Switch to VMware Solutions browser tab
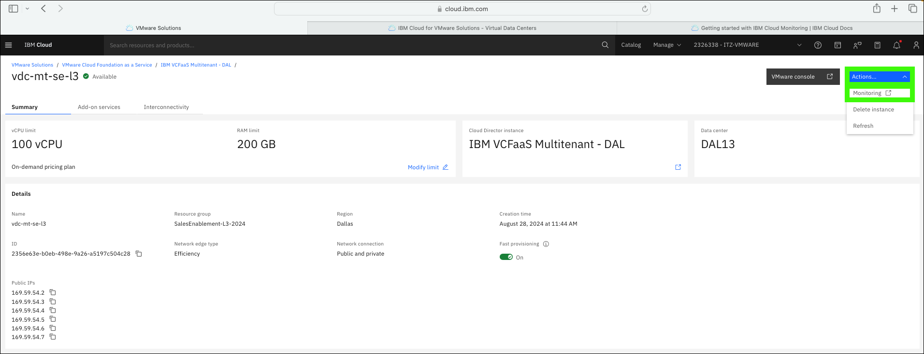 coord(154,28)
